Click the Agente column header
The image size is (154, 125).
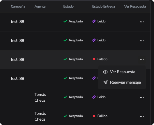tap(40, 6)
